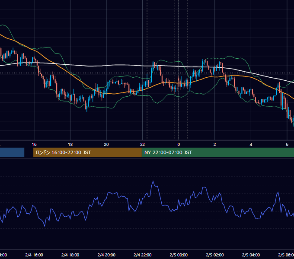This screenshot has width=294, height=259.
Task: Select the 2/5 00:00 date label
Action: pyautogui.click(x=179, y=255)
